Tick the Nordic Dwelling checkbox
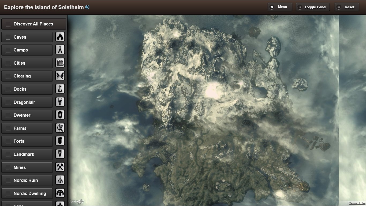Image resolution: width=366 pixels, height=206 pixels. [8, 194]
